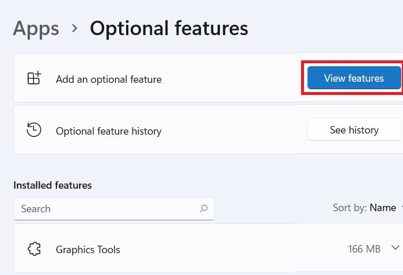This screenshot has width=403, height=275.
Task: Click the Apps breadcrumb link
Action: pyautogui.click(x=36, y=28)
